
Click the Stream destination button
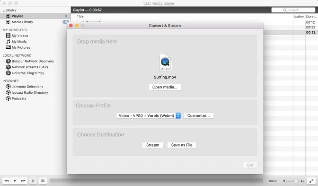pyautogui.click(x=153, y=145)
